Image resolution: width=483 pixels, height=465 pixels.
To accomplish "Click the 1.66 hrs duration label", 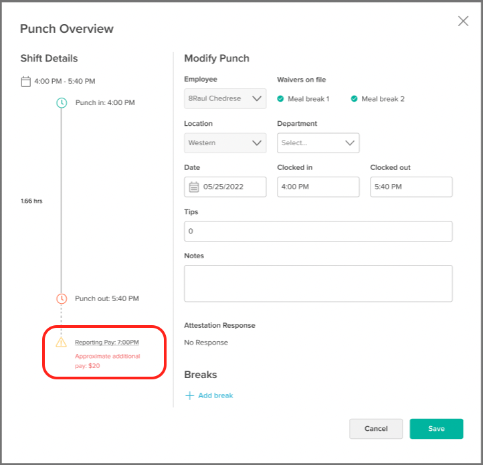I will coord(31,201).
